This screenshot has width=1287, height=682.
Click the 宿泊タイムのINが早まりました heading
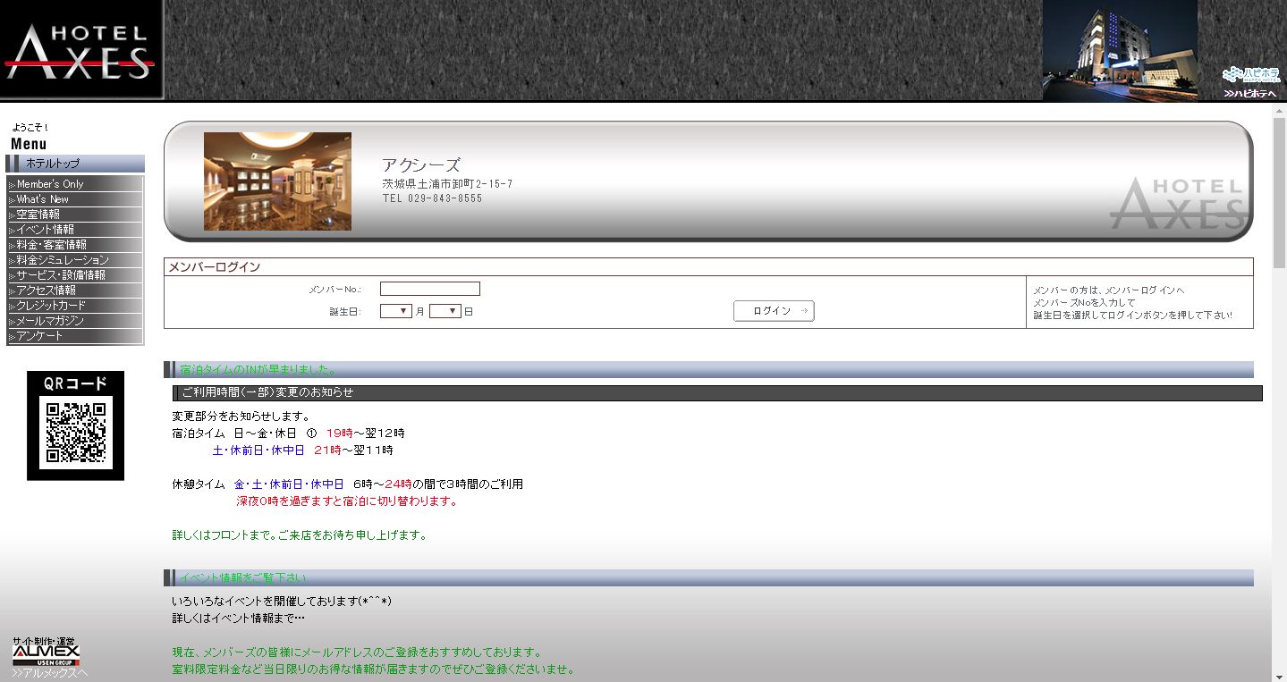coord(258,369)
